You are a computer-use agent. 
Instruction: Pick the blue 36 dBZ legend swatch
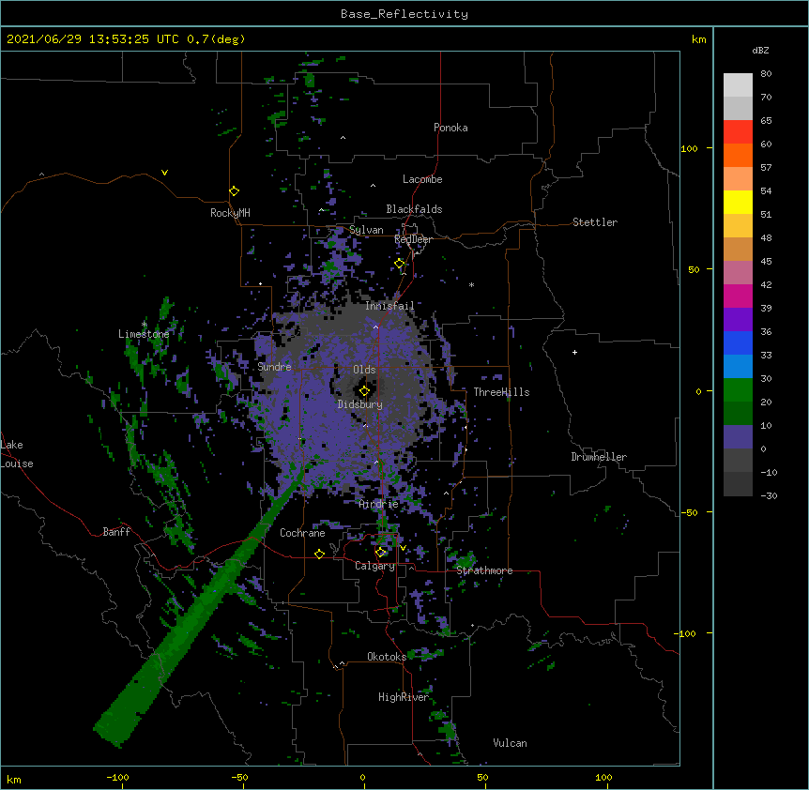738,342
